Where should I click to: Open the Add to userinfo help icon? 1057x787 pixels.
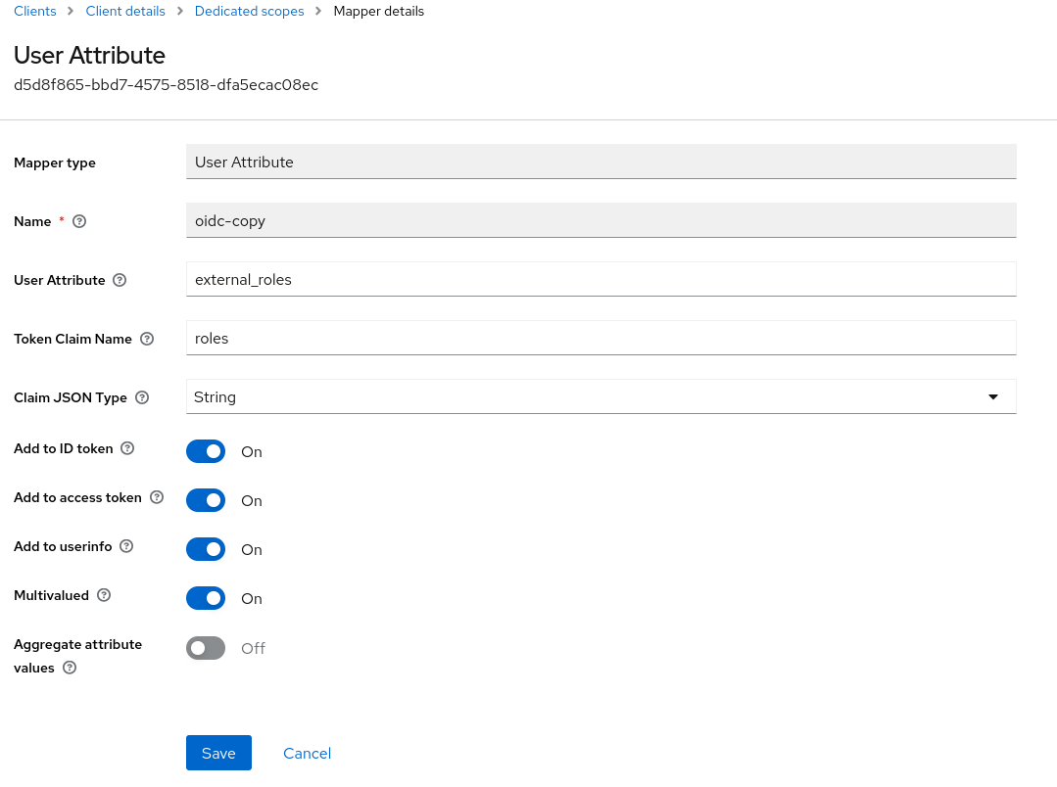point(125,546)
